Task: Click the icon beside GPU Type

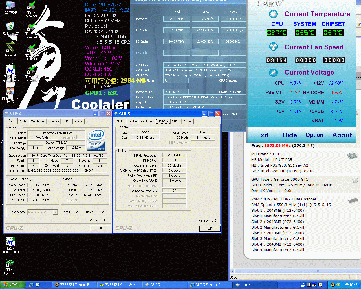Action: pyautogui.click(x=355, y=180)
